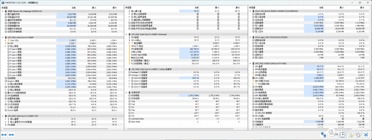Screen dimensions: 372x140
Task: Click 最大 column header in middle panel
Action: (230, 8)
